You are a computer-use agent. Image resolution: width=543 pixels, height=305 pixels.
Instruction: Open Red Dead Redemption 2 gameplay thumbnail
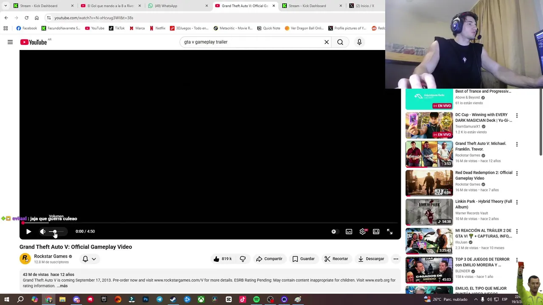pos(429,183)
